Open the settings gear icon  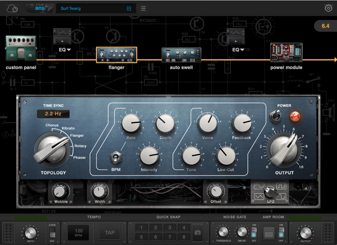tap(328, 8)
